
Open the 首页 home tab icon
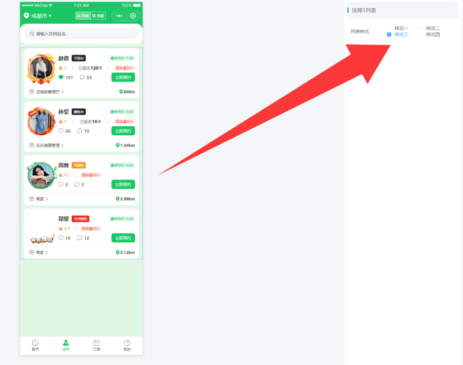coord(35,343)
